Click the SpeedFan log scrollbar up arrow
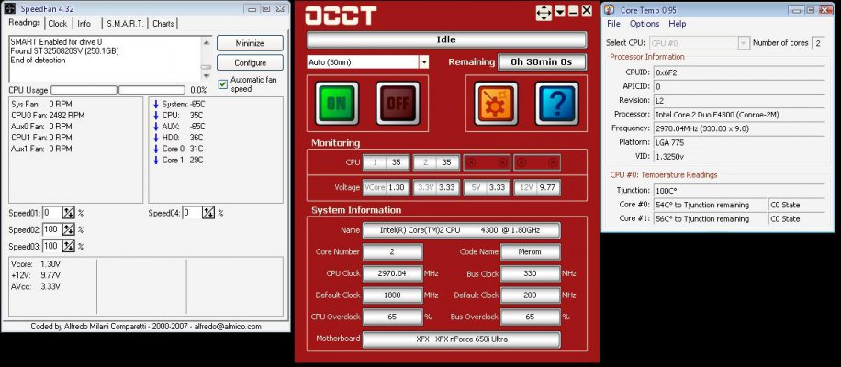The width and height of the screenshot is (841, 367). tap(207, 42)
